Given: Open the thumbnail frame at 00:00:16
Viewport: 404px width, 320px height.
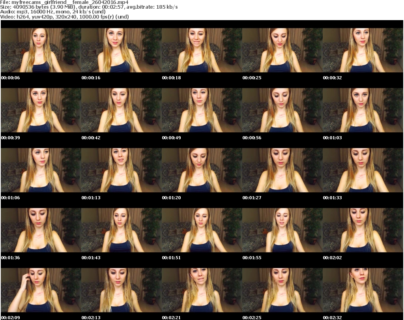Looking at the screenshot, I should point(122,50).
